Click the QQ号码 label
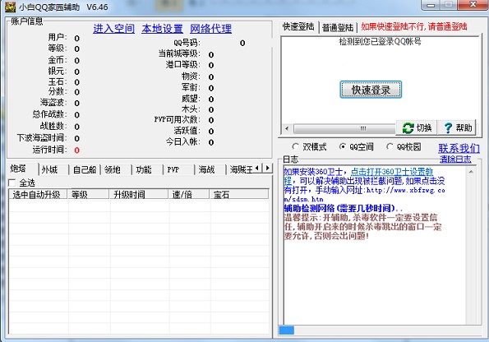 coord(187,43)
